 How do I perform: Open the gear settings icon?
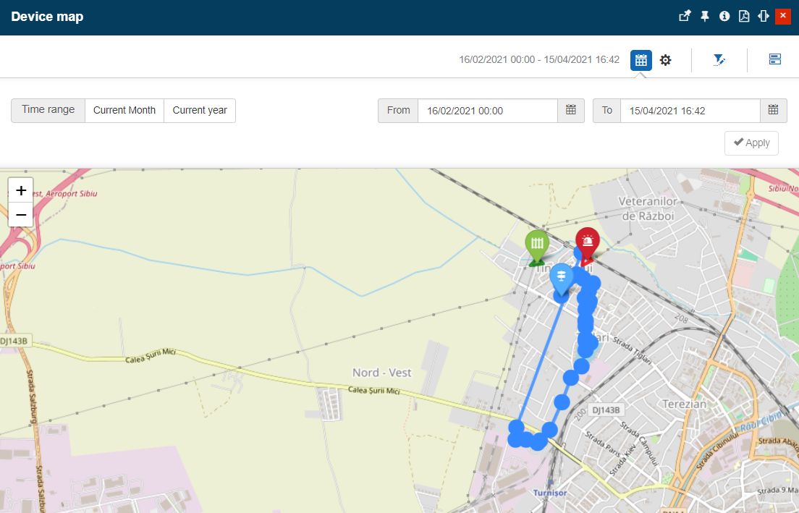click(666, 60)
